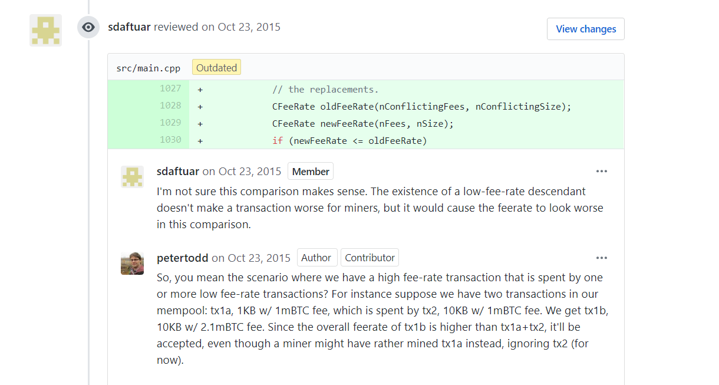Open options menu on sdaftuar's comment
The image size is (719, 385).
(601, 172)
